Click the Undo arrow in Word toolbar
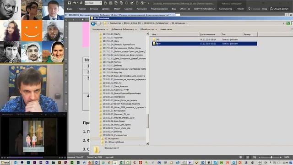Screen dimensions: 293x165 [x=75, y=3]
